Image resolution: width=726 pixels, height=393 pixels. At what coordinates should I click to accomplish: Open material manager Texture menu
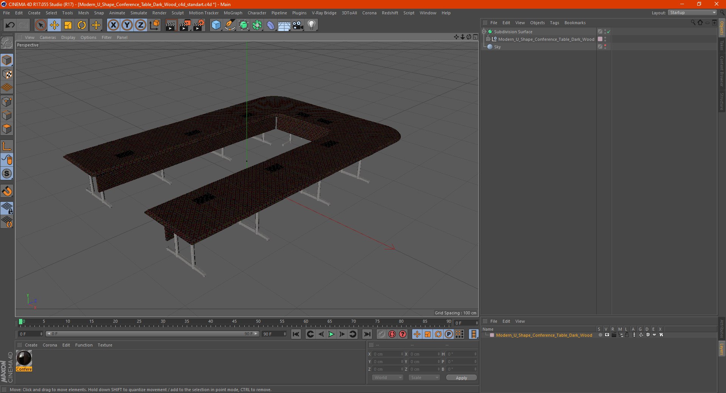tap(105, 345)
